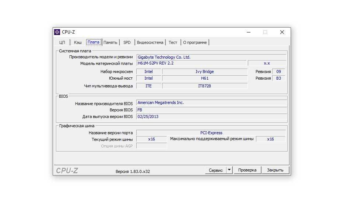Click the Gigabyte Technology manufacturer field
The height and width of the screenshot is (198, 337).
[211, 57]
